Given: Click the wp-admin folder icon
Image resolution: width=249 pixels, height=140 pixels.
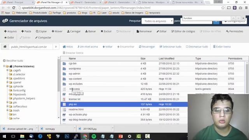Looking at the screenshot, I should (64, 74).
